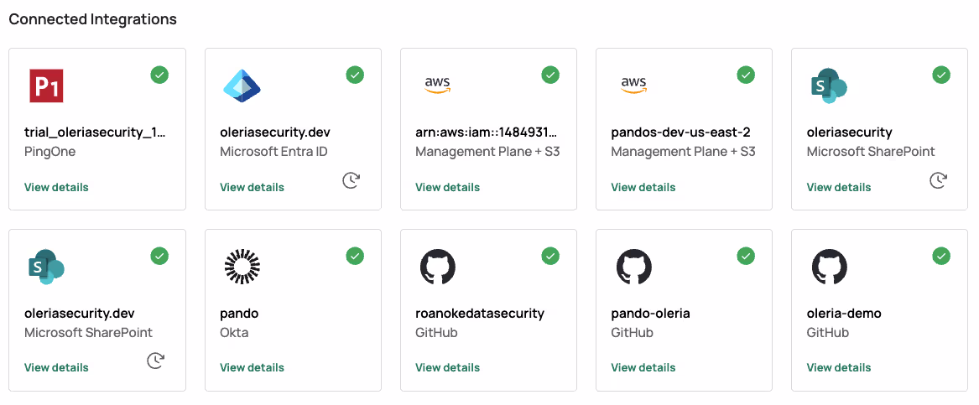
Task: Open View details for Microsoft Entra ID
Action: 252,187
